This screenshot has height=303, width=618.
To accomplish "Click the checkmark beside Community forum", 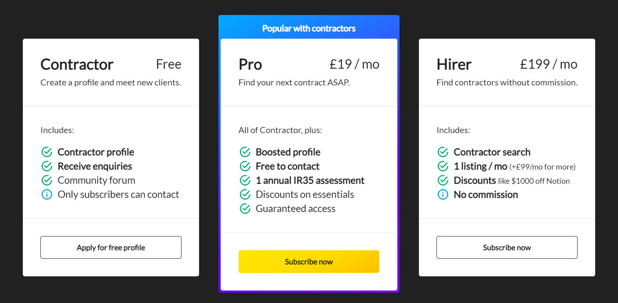I will click(46, 180).
